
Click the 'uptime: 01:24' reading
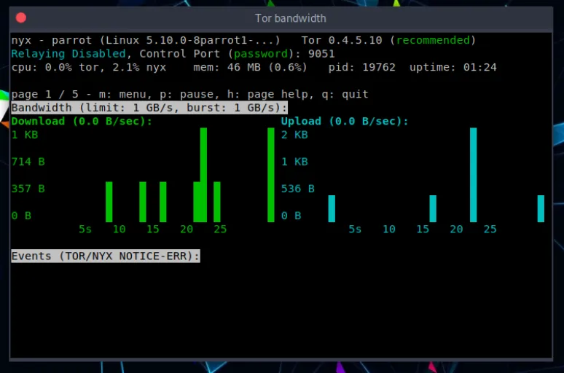[x=453, y=67]
